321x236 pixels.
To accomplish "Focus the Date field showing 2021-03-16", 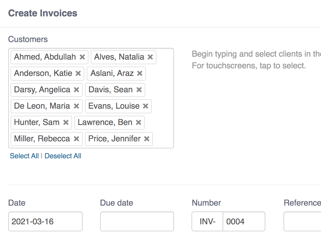I will [45, 221].
